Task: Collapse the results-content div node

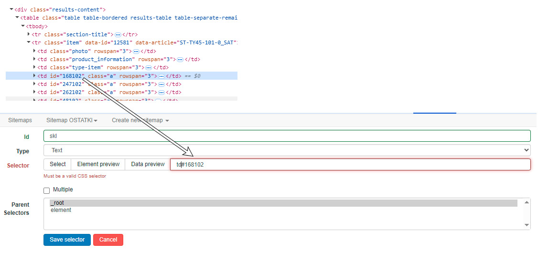Action: coord(11,10)
